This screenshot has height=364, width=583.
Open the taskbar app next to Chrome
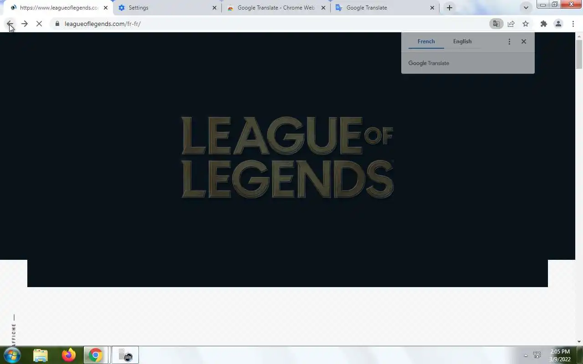(125, 355)
